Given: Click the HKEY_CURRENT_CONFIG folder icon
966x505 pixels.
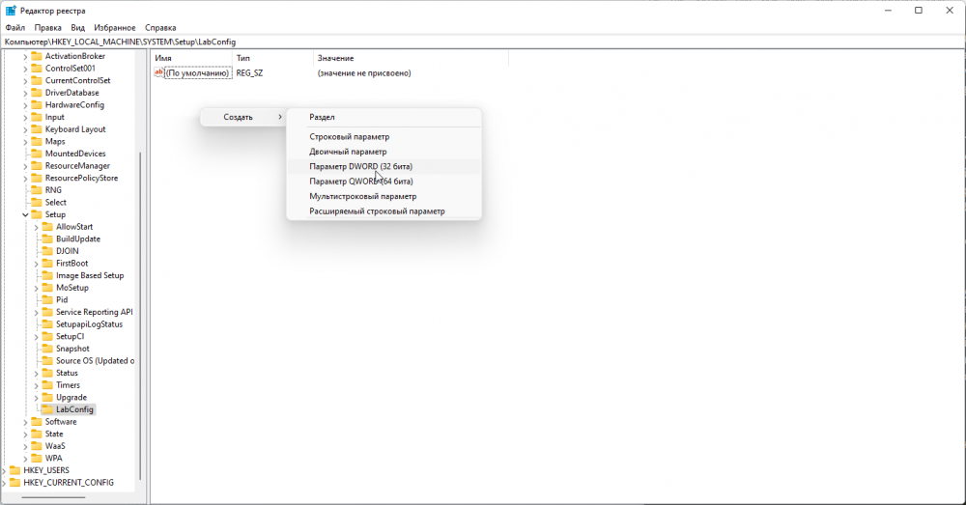Looking at the screenshot, I should pos(14,483).
